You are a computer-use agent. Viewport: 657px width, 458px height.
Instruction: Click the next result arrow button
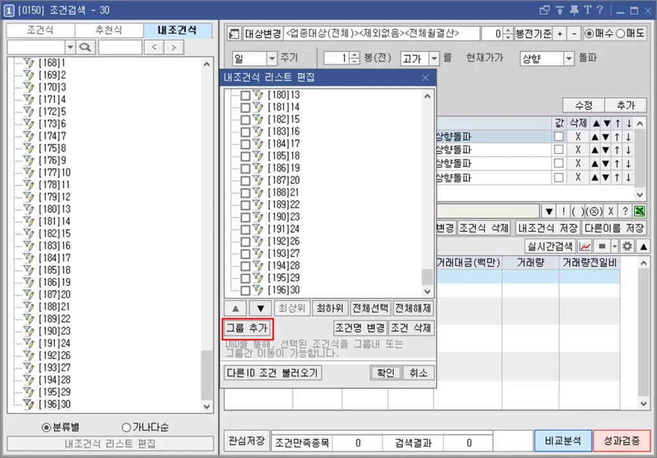click(x=174, y=47)
